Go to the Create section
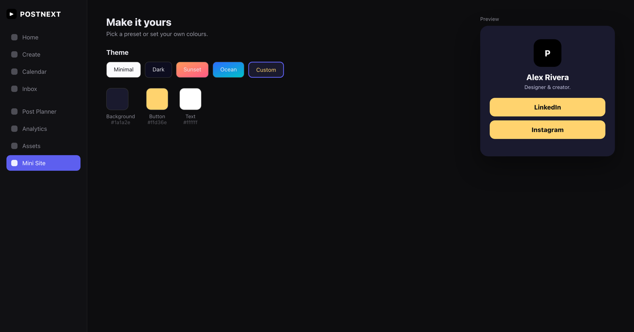 coord(43,55)
